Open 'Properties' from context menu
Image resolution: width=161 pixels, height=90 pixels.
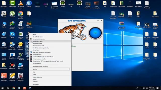click(35, 84)
